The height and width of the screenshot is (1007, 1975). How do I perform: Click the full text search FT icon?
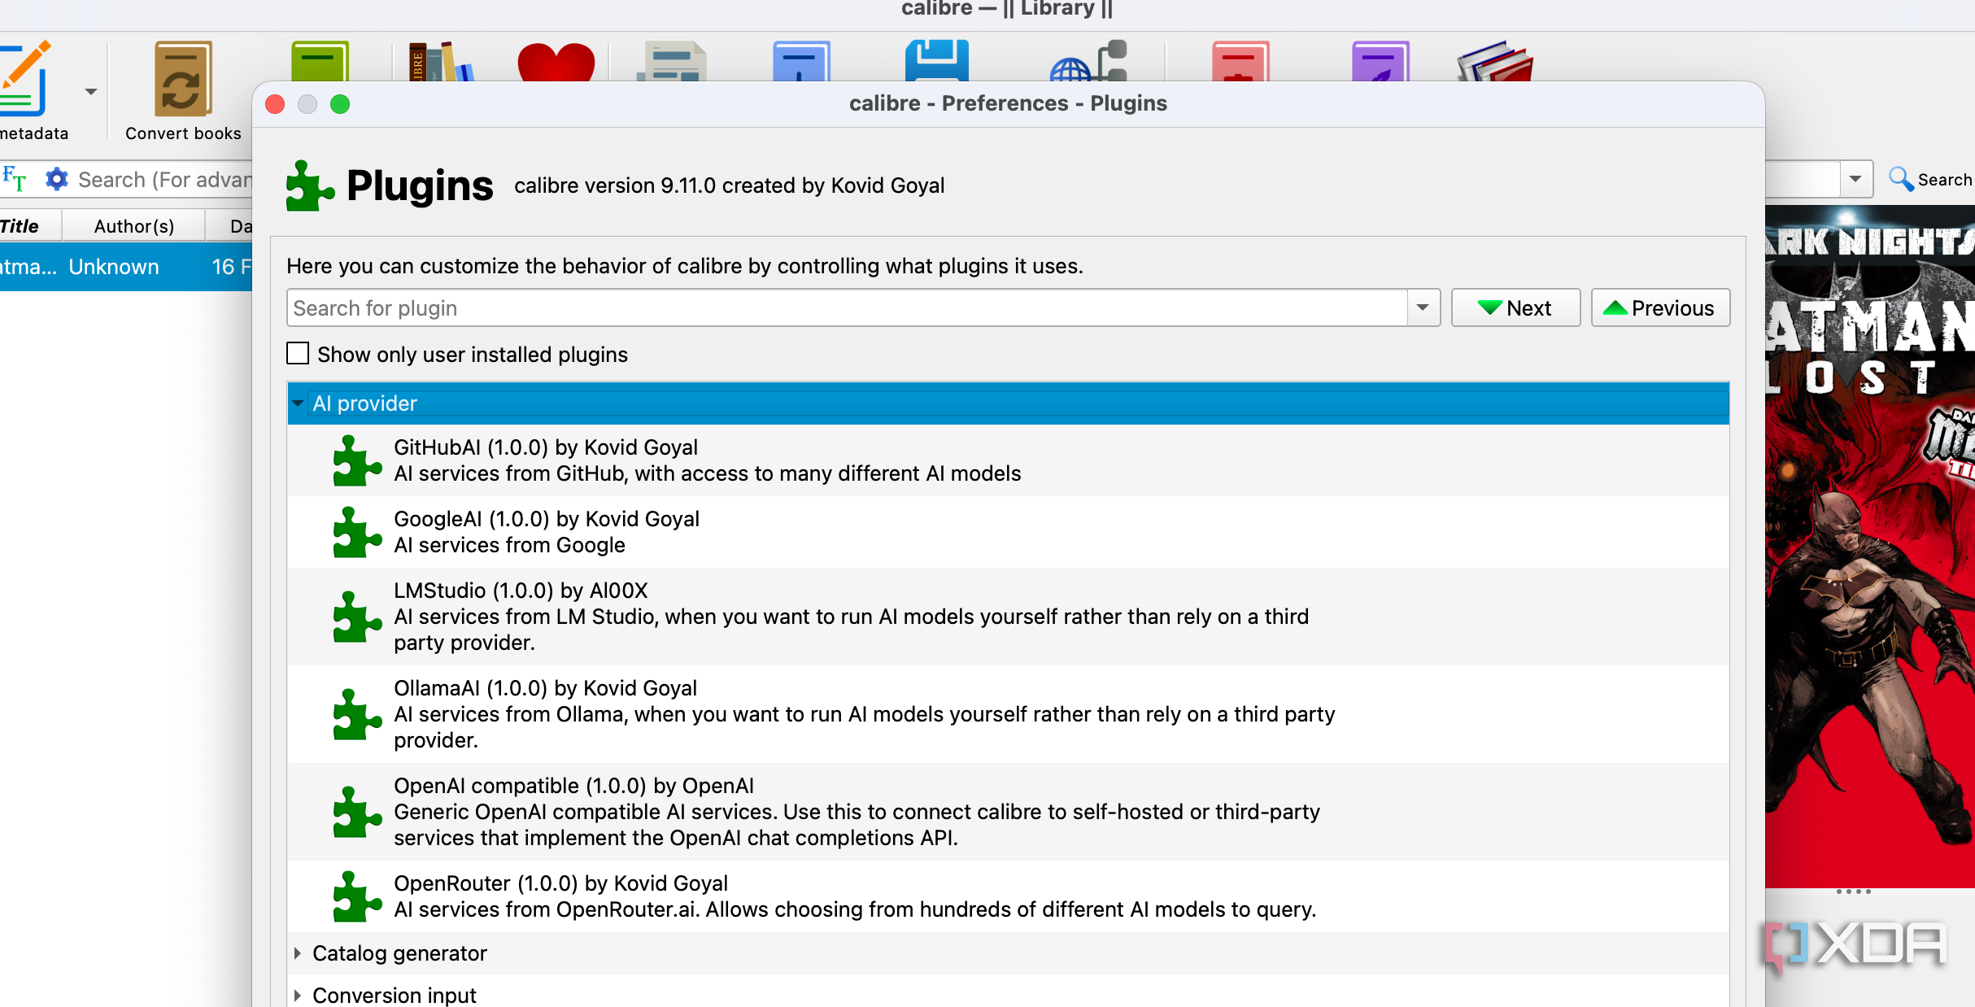pyautogui.click(x=15, y=178)
